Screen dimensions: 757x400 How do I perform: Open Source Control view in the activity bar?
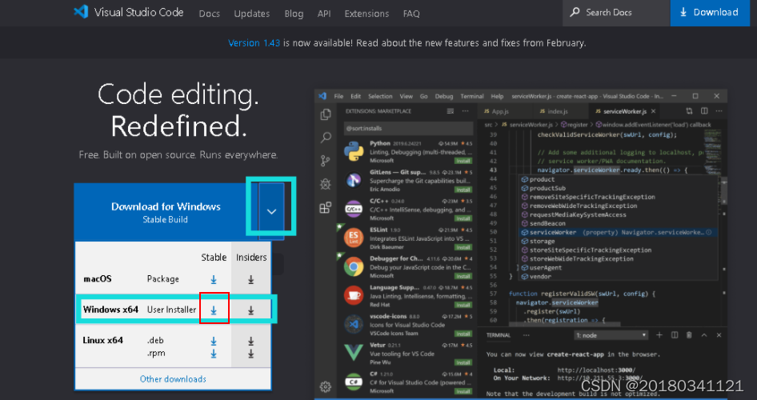(x=326, y=161)
